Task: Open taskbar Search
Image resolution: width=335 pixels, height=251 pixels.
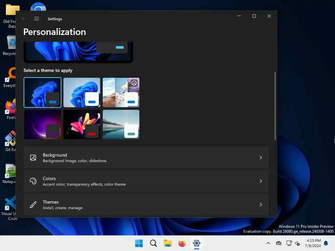Action: pyautogui.click(x=153, y=243)
